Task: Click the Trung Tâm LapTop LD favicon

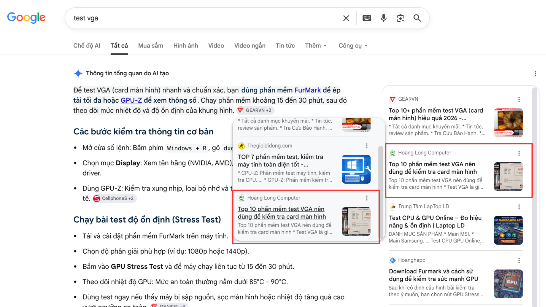Action: pyautogui.click(x=392, y=207)
